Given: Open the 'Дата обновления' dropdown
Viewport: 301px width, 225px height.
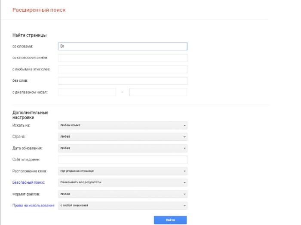Looking at the screenshot, I should pyautogui.click(x=123, y=148).
